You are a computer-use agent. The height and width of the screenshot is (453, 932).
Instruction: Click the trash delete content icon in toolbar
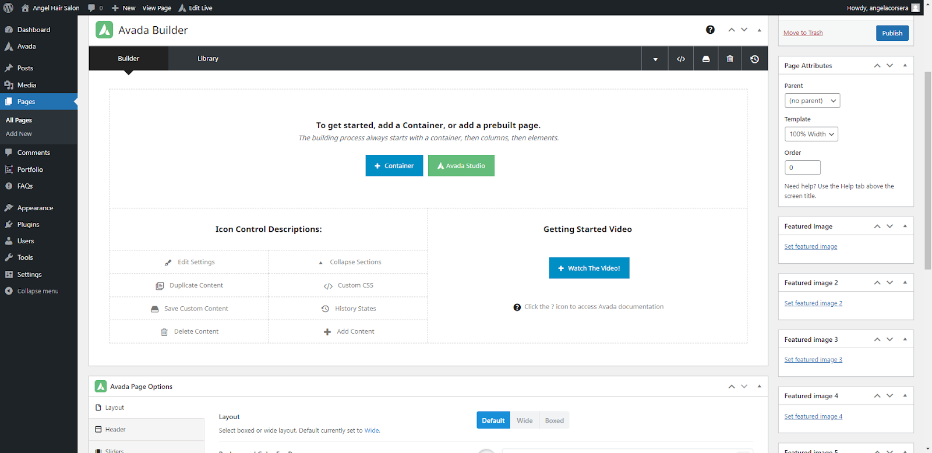(730, 59)
